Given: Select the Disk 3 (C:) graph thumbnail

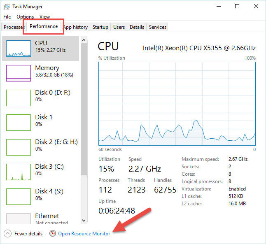Looking at the screenshot, I should [19, 172].
